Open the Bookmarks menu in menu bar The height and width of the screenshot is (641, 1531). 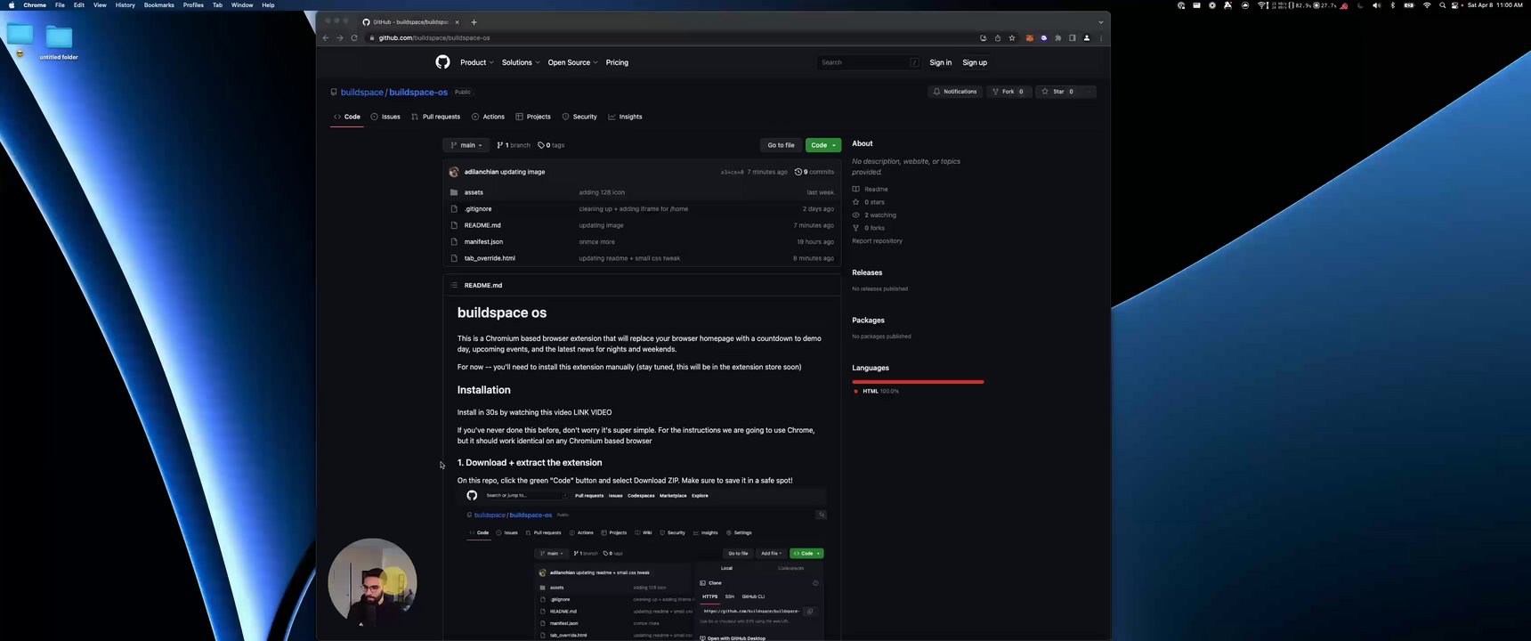click(159, 5)
